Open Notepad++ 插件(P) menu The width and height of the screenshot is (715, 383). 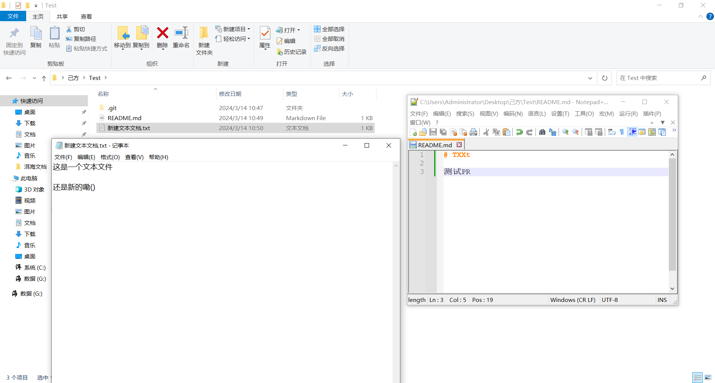point(652,113)
